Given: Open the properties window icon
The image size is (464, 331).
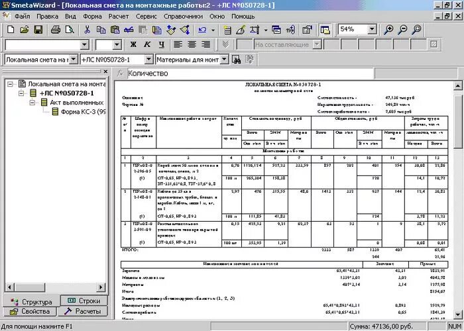Looking at the screenshot, I should pyautogui.click(x=308, y=30).
